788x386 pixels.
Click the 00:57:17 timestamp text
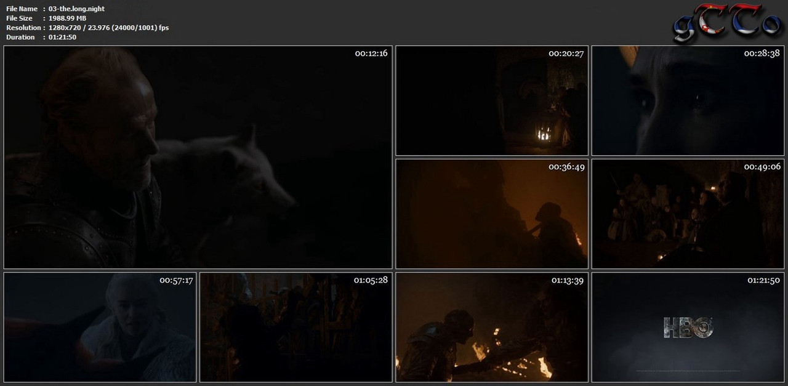[176, 280]
